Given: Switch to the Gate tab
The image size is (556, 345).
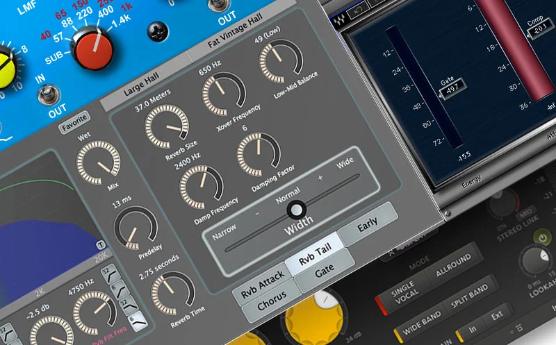Looking at the screenshot, I should (x=325, y=271).
